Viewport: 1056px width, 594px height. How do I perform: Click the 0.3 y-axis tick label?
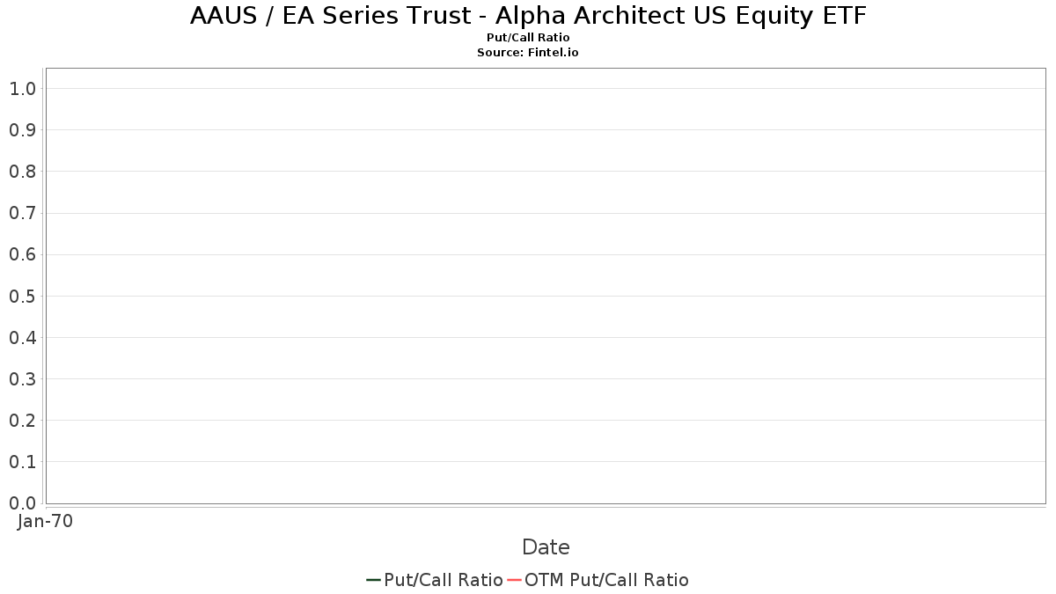23,379
